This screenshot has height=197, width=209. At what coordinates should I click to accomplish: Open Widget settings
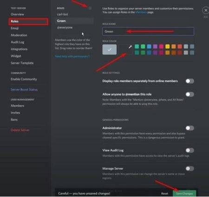click(x=16, y=56)
